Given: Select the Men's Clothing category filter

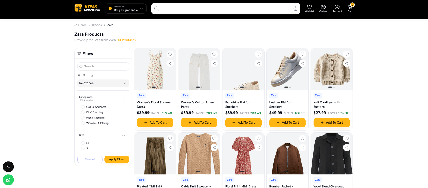Looking at the screenshot, I should click(x=83, y=118).
